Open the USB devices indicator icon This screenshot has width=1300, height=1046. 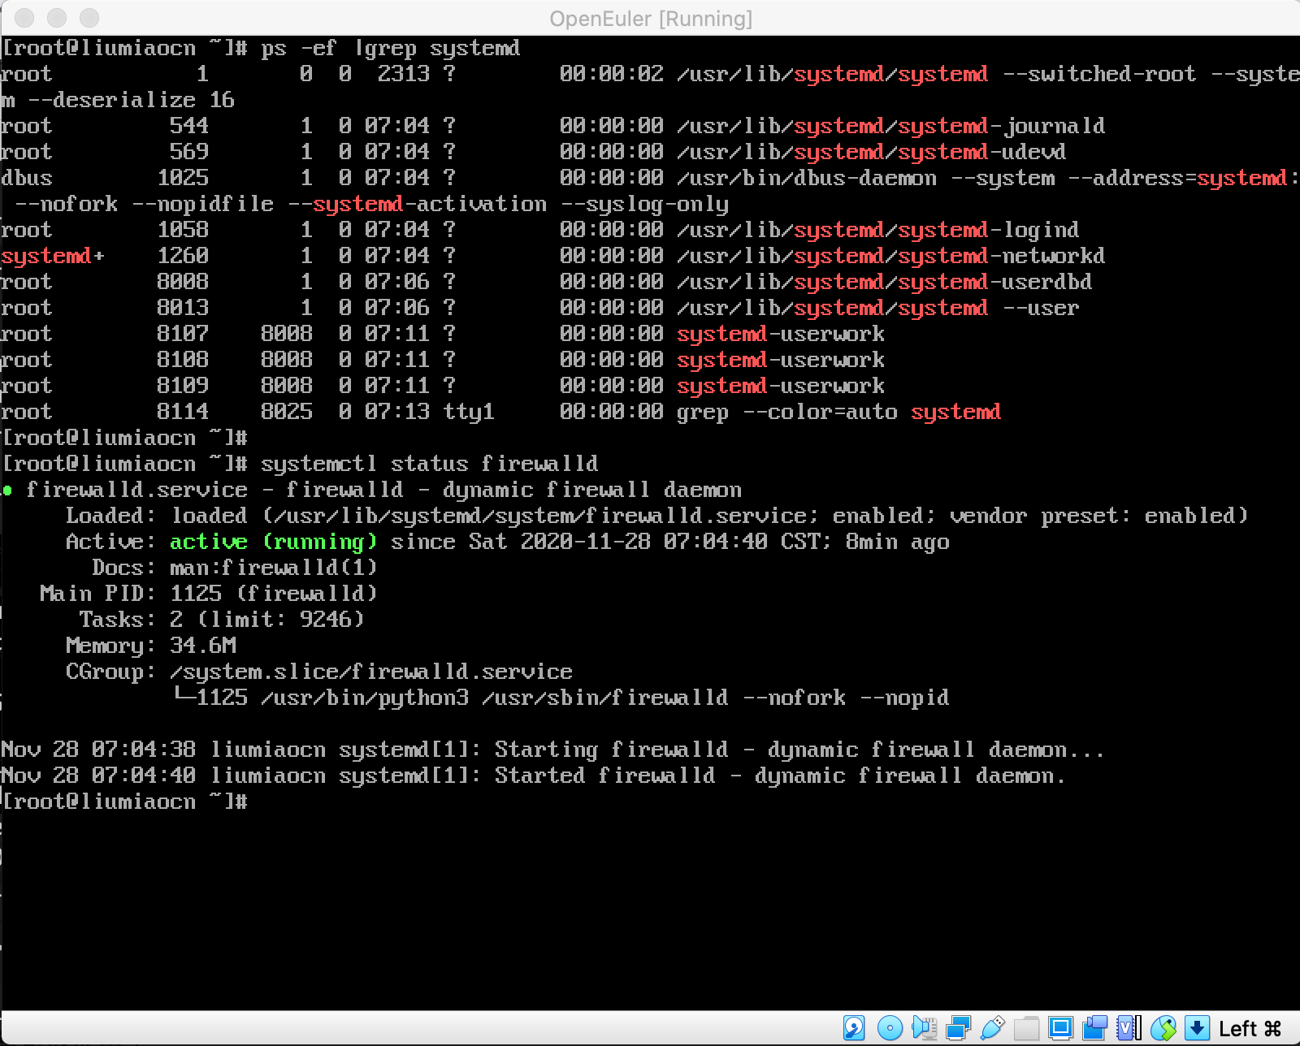[x=992, y=1028]
